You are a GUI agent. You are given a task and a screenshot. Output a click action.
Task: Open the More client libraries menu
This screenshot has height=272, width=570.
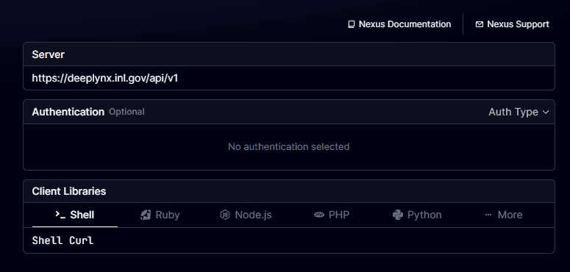tap(504, 215)
